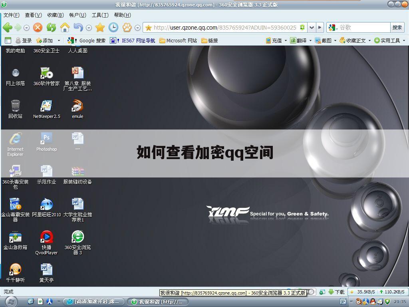The height and width of the screenshot is (307, 409).
Task: Expand the 翻译 dropdown arrow
Action: point(310,40)
